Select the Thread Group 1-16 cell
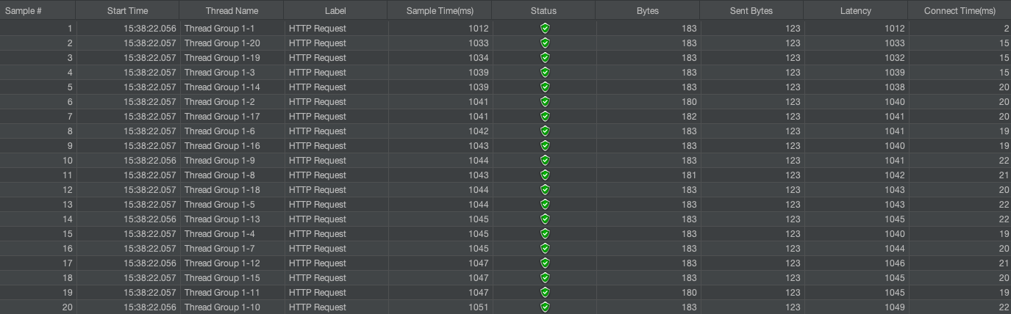 (232, 146)
